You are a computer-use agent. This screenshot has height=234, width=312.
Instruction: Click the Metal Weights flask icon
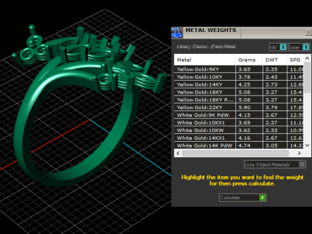click(177, 32)
